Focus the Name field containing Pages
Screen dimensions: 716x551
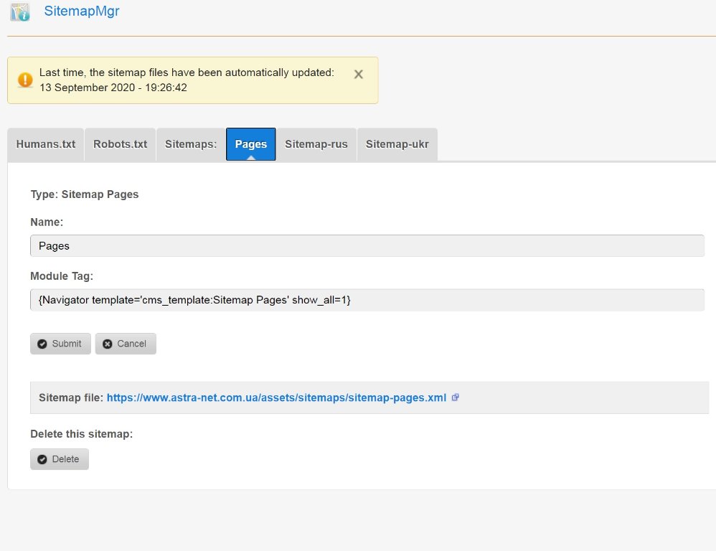pyautogui.click(x=367, y=245)
